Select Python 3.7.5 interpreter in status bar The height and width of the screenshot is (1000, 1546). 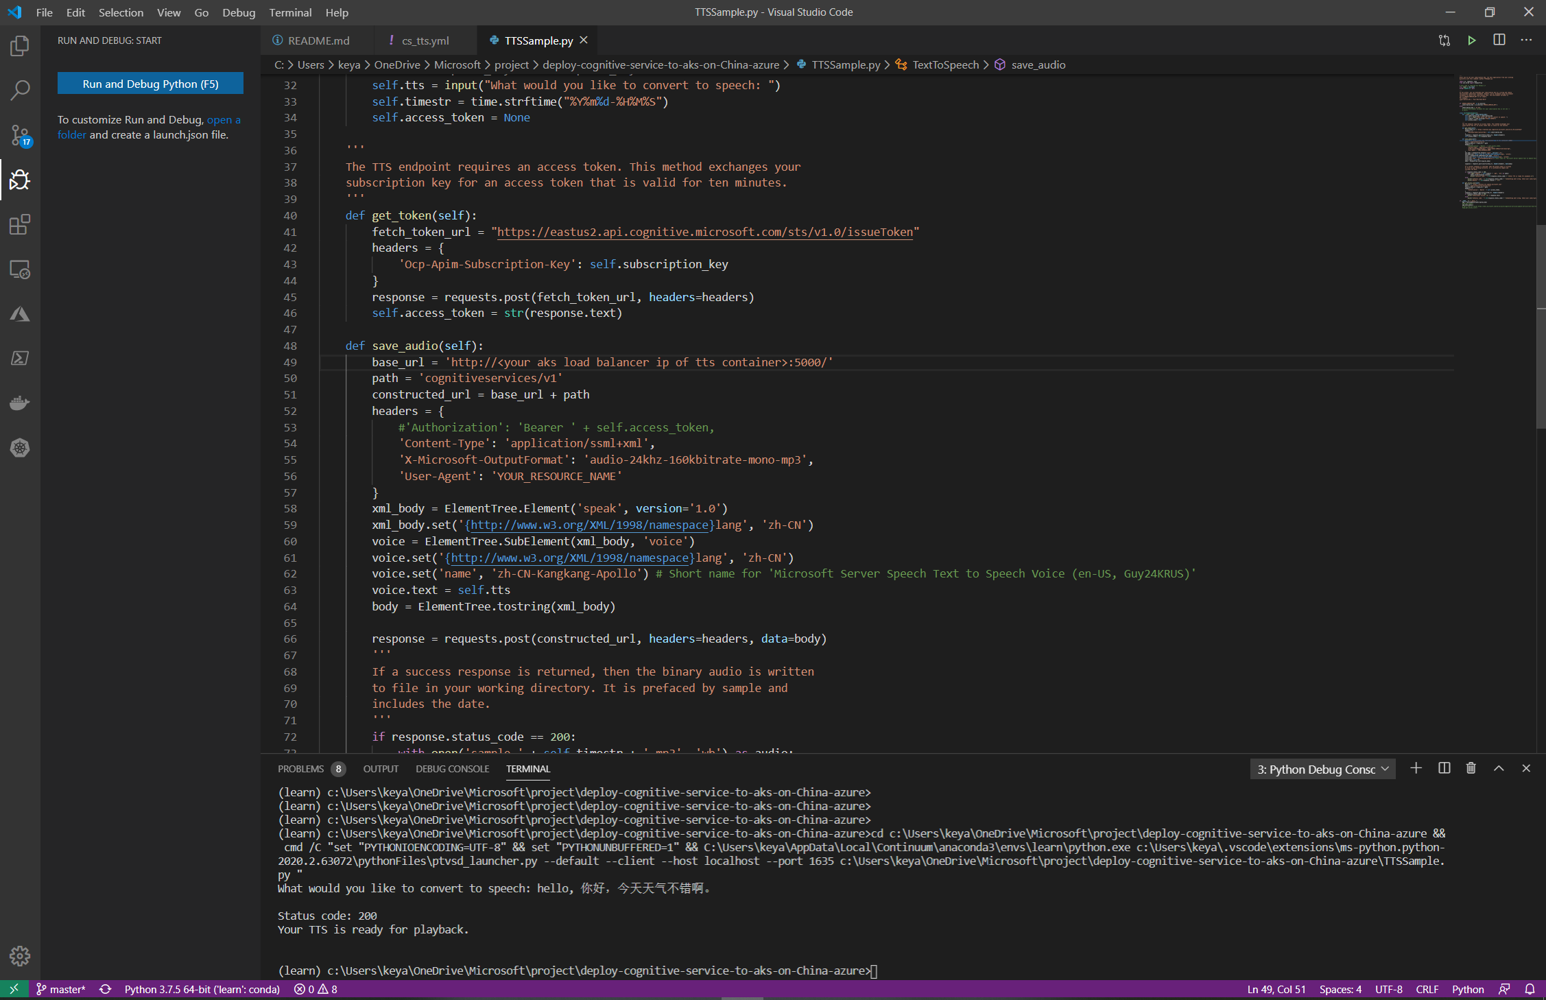tap(202, 989)
